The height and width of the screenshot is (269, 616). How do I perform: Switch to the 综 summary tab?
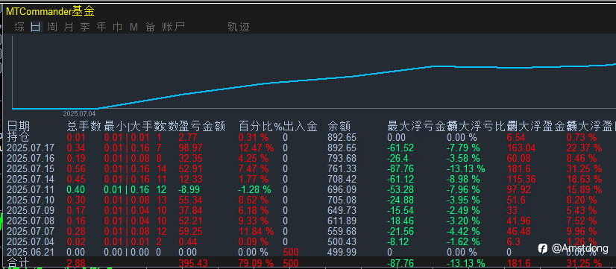point(19,27)
